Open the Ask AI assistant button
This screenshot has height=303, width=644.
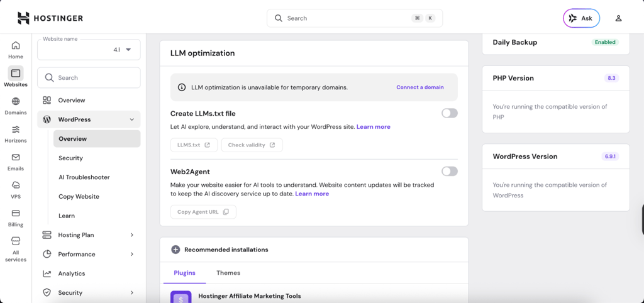click(581, 18)
